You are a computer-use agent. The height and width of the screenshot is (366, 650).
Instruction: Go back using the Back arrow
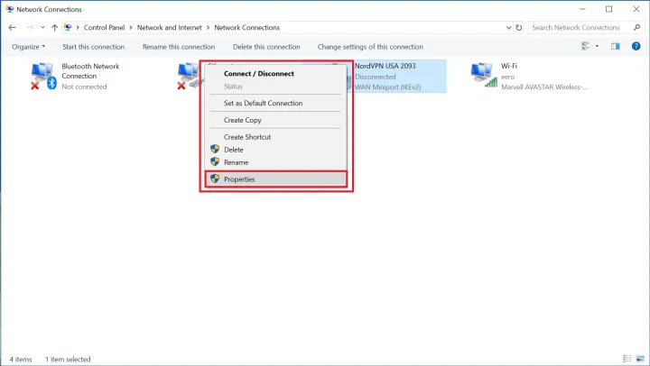click(x=12, y=27)
